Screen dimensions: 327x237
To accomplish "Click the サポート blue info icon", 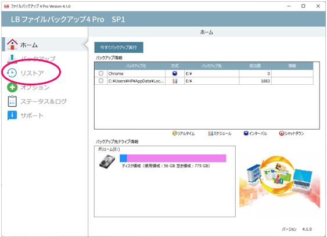I will click(12, 115).
